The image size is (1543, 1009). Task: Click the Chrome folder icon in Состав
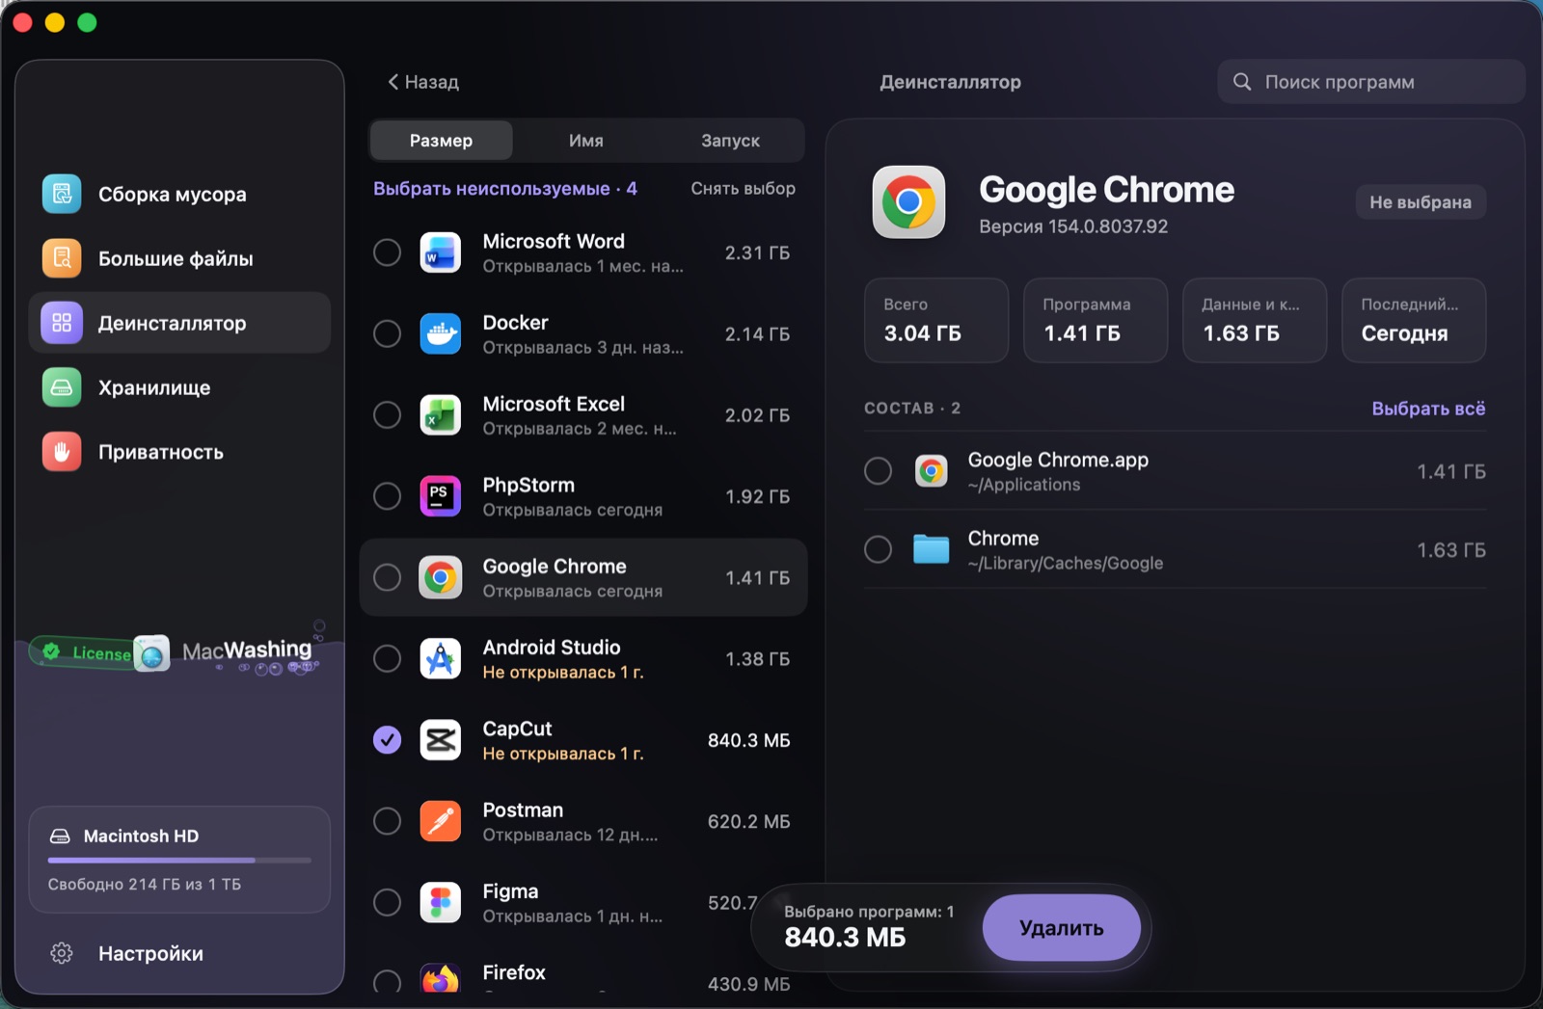point(932,549)
